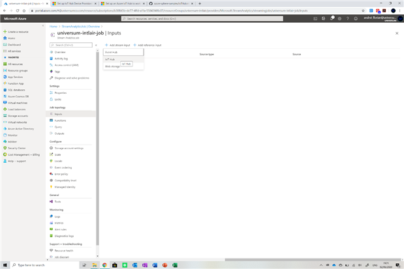404x269 pixels.
Task: Collapse the job resource menu chevron
Action: [96, 45]
